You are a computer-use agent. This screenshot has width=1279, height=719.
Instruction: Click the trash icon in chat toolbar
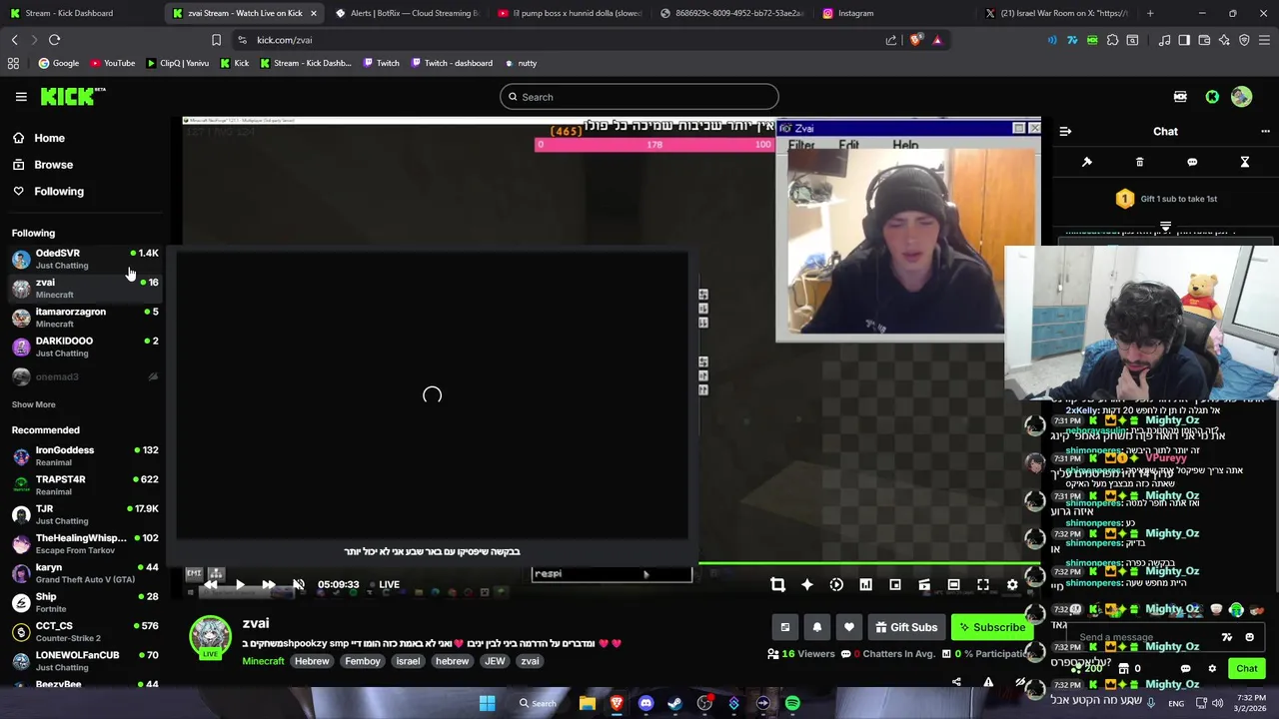[x=1139, y=162]
